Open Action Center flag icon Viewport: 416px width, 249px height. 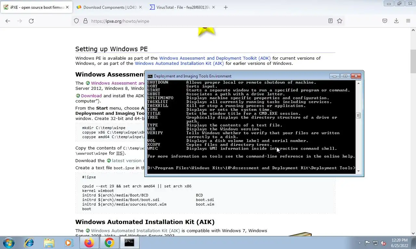tap(367, 243)
